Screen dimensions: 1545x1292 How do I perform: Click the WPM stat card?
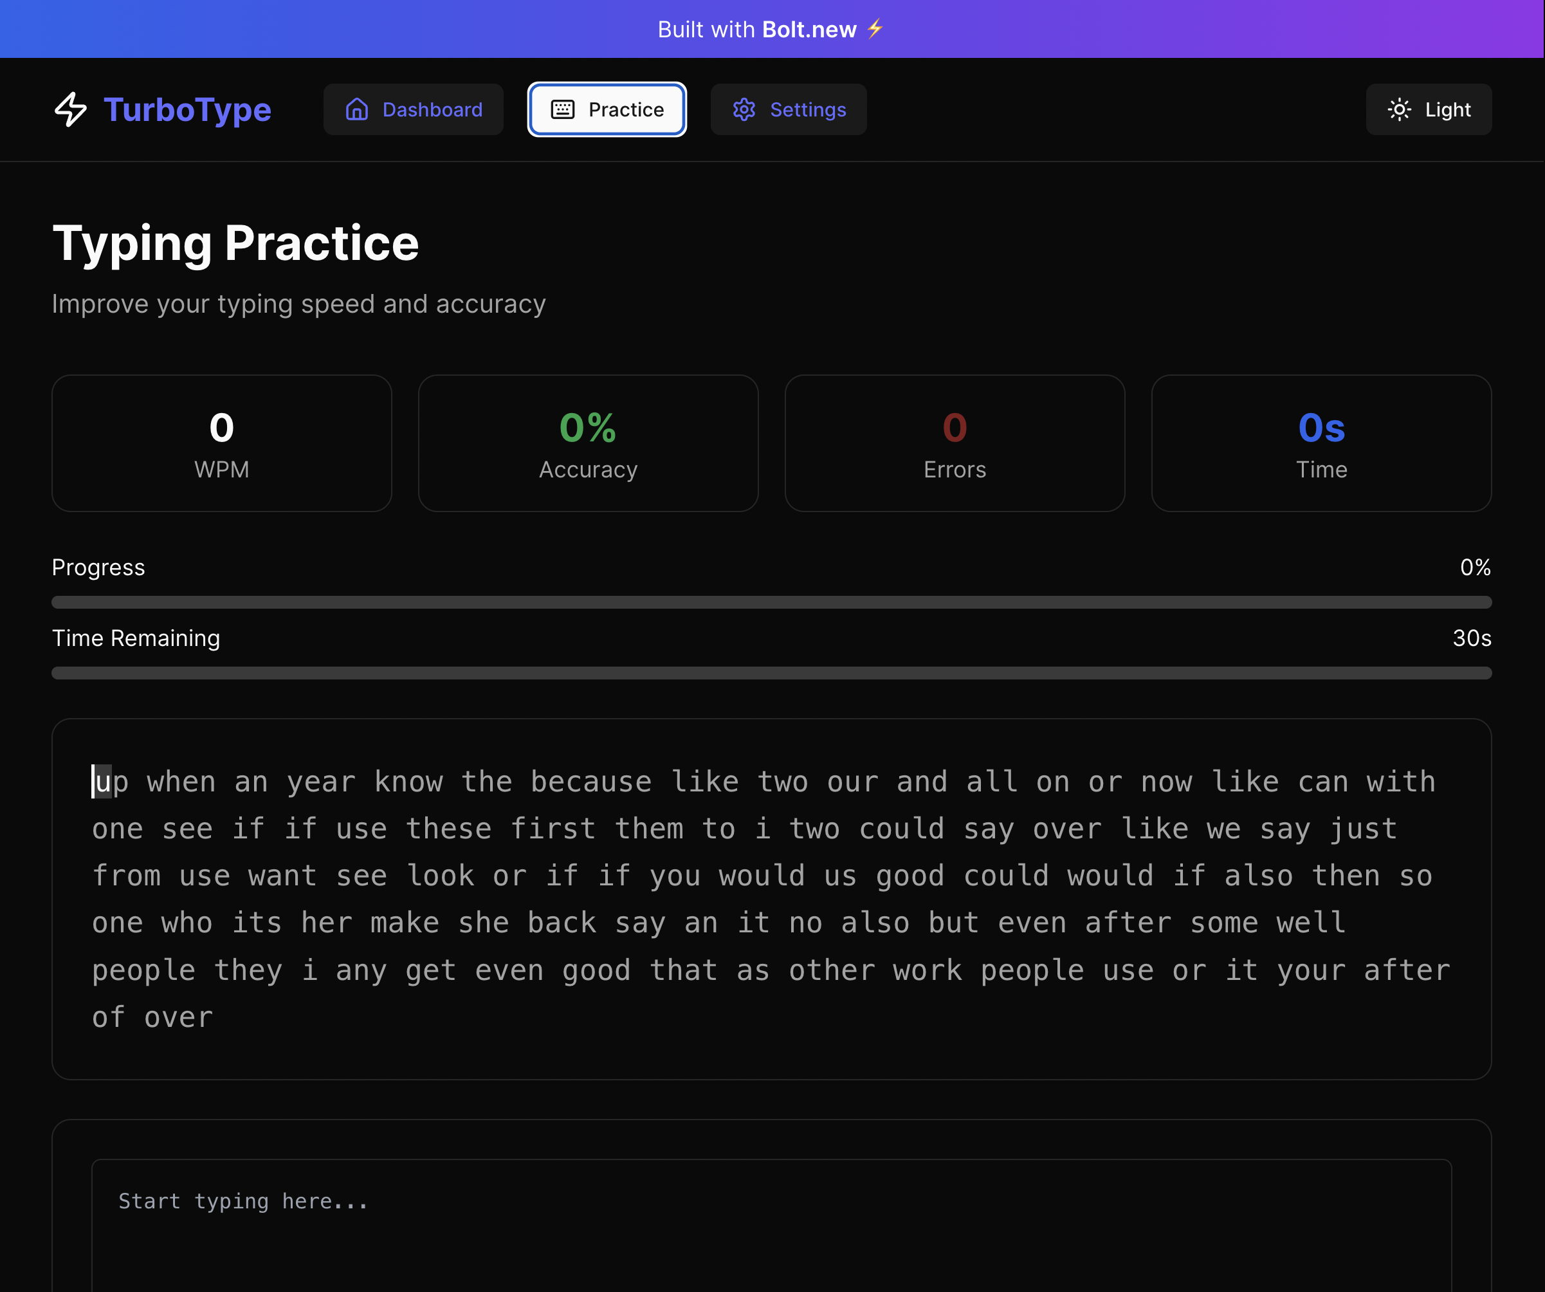tap(221, 443)
